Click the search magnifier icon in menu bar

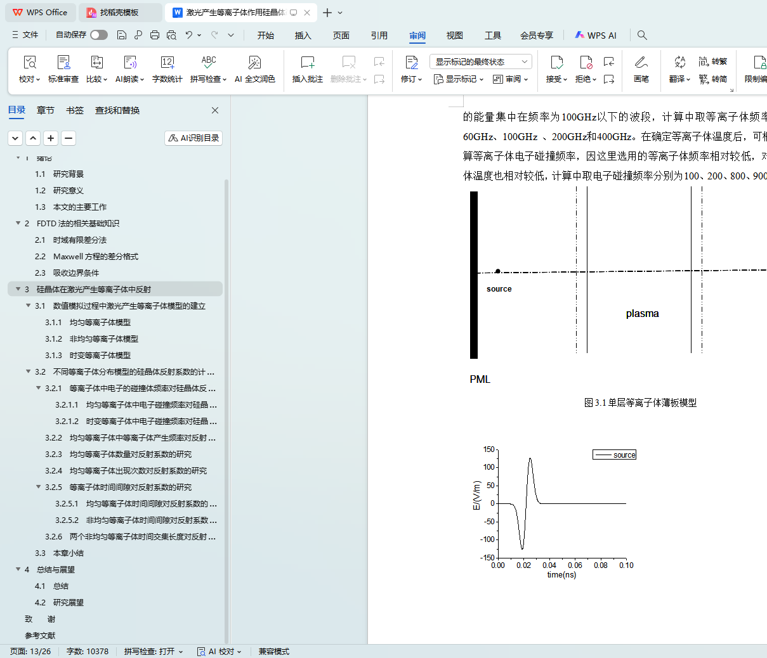[642, 35]
